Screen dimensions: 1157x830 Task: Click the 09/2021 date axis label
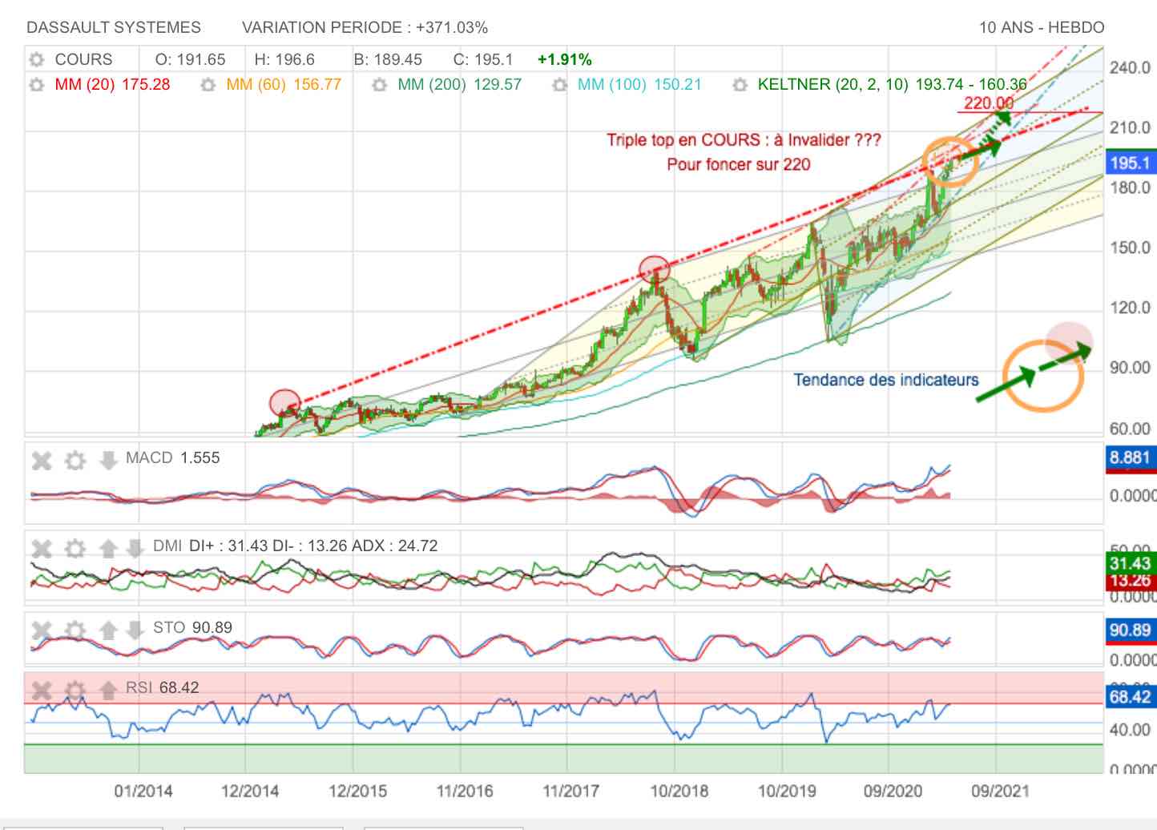pyautogui.click(x=1000, y=792)
